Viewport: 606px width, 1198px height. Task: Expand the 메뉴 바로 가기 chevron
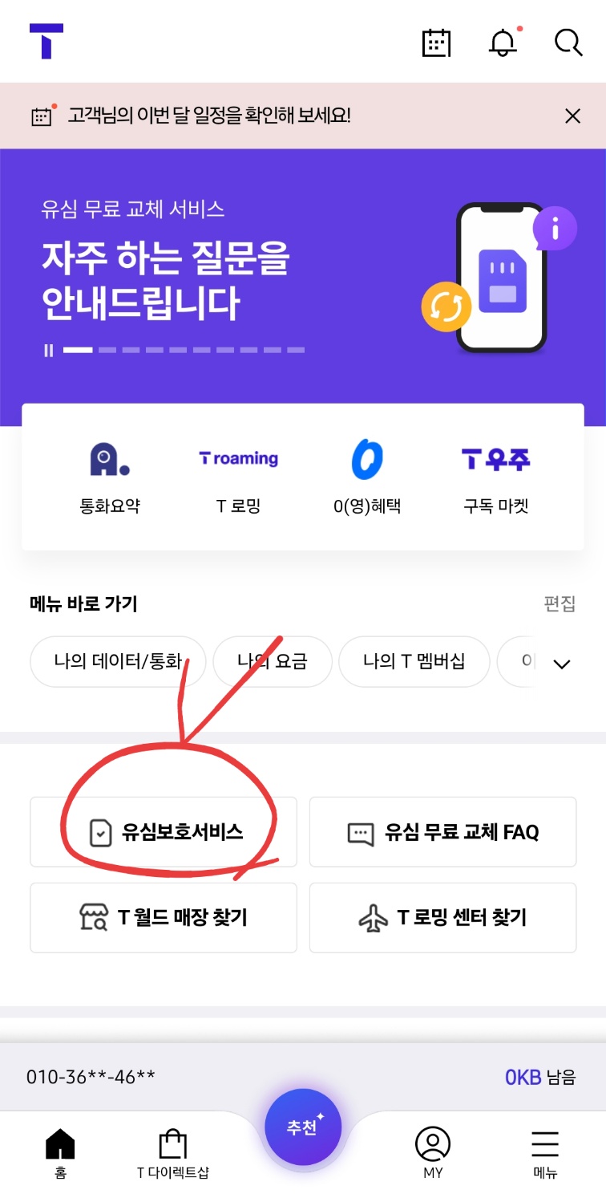click(562, 664)
